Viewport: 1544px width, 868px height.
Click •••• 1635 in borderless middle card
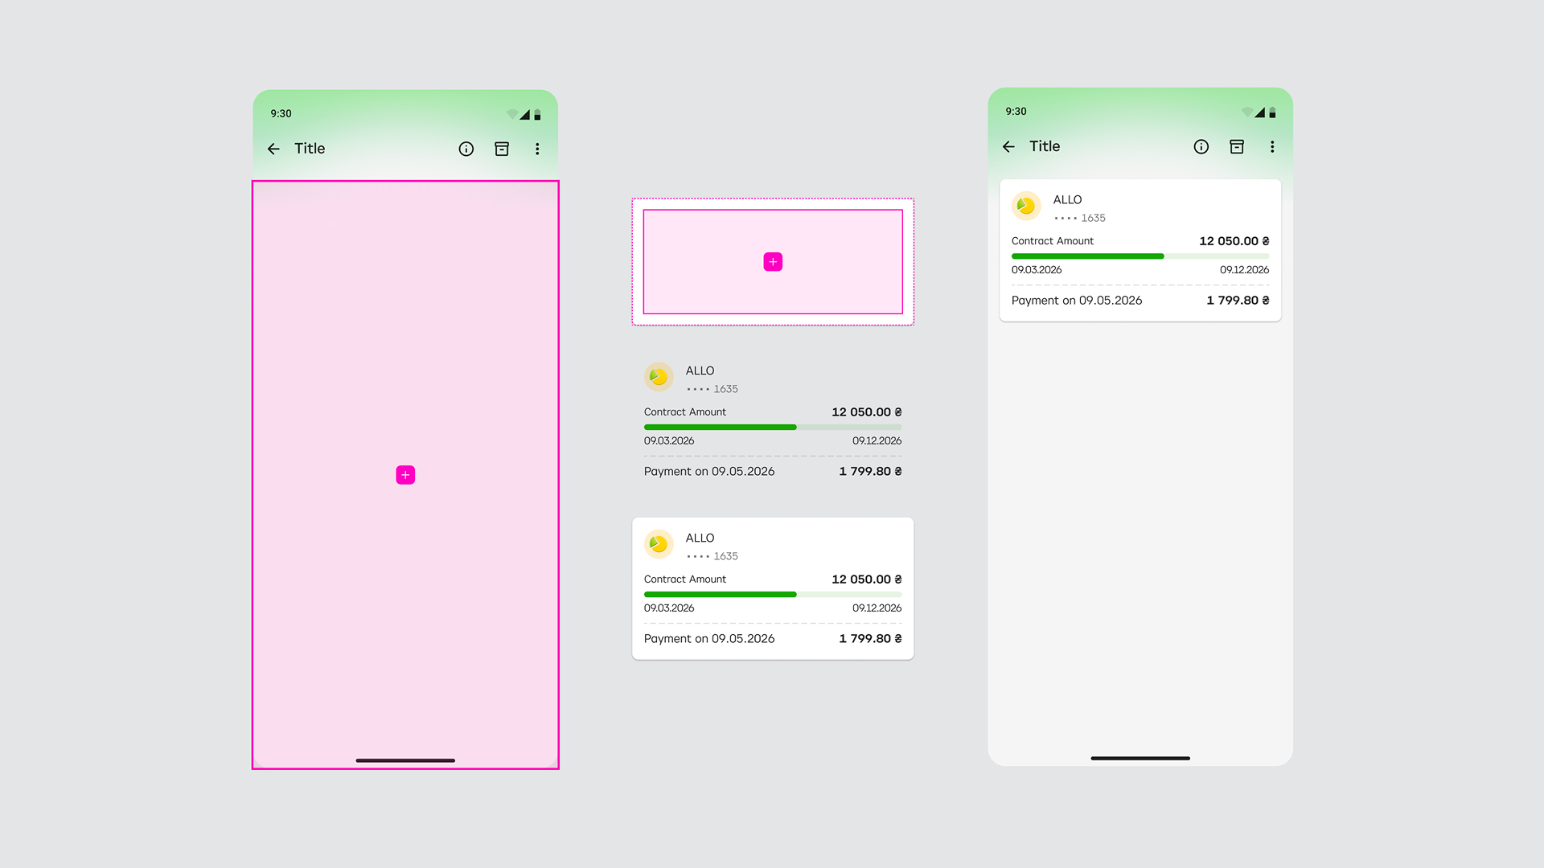point(712,389)
